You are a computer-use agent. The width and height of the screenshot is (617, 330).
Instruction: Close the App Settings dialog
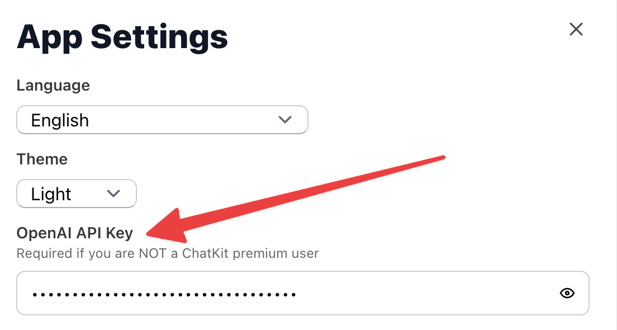[576, 29]
